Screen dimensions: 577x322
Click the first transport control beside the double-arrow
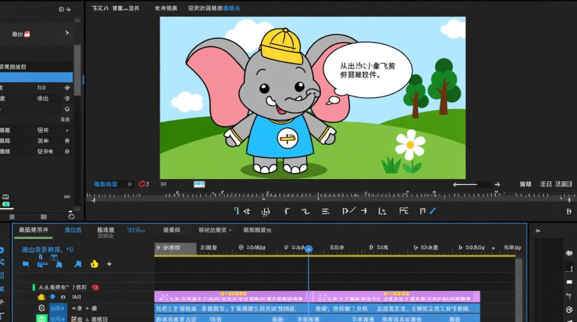[x=237, y=211]
